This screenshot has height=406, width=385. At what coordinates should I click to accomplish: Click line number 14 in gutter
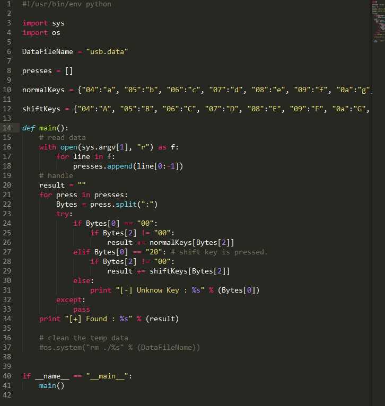[x=7, y=128]
